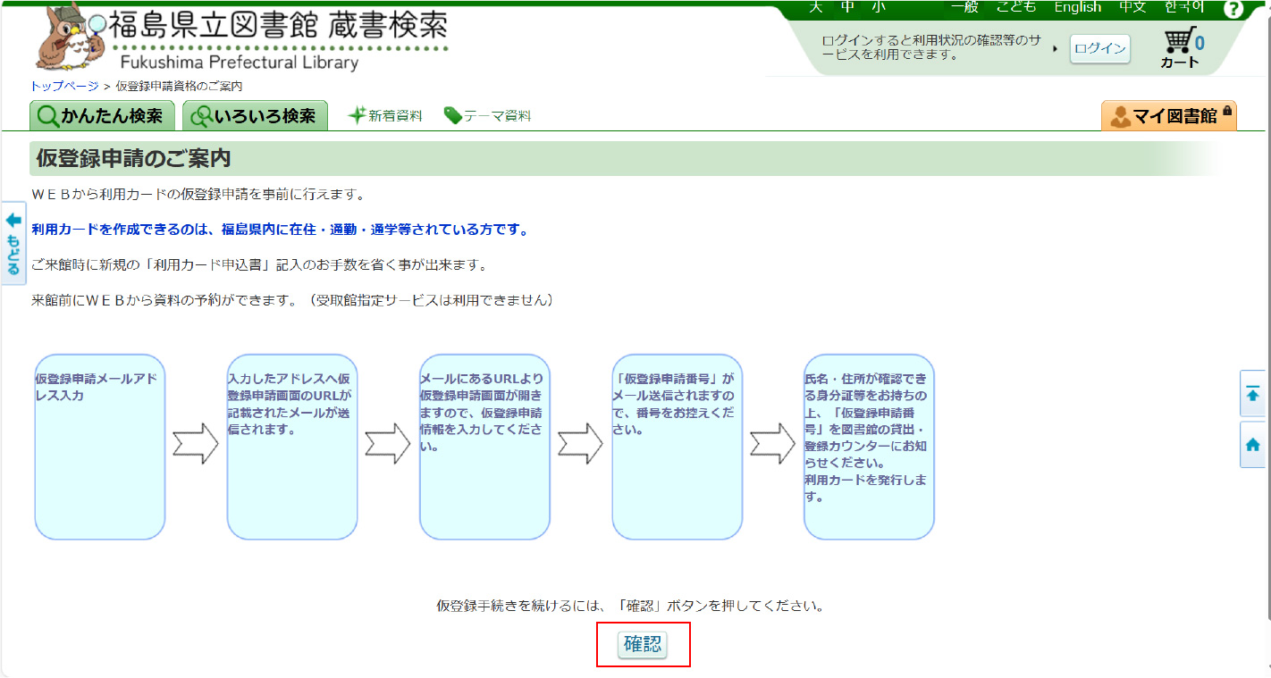The image size is (1271, 678).
Task: Switch to the 一般 general mode
Action: click(965, 7)
